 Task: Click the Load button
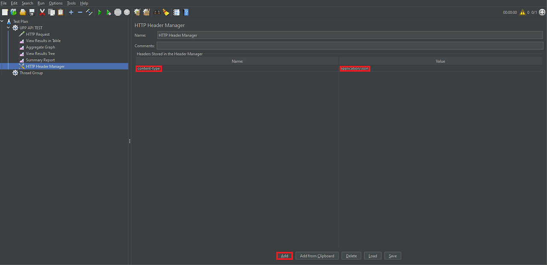click(373, 256)
